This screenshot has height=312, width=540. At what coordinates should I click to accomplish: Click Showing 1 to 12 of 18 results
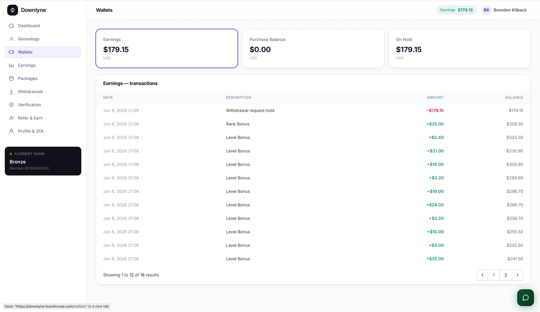tap(131, 275)
